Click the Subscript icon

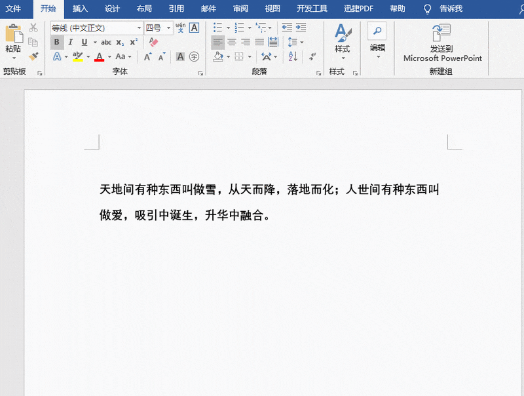tap(121, 43)
